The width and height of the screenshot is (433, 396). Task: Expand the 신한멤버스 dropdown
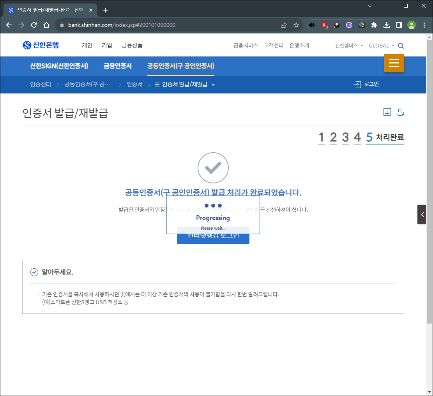point(349,46)
